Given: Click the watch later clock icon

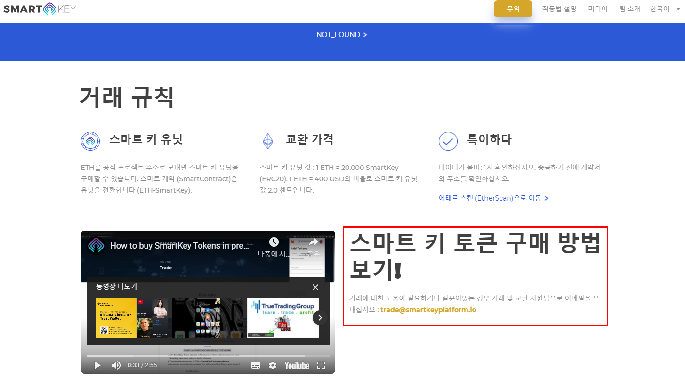Looking at the screenshot, I should [274, 242].
